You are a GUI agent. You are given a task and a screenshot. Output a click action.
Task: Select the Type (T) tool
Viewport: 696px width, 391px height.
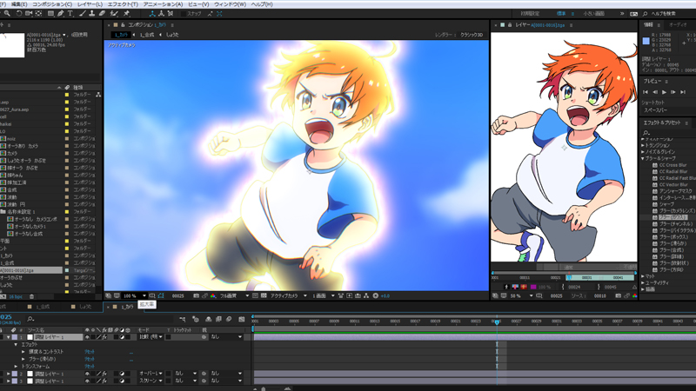coord(70,14)
